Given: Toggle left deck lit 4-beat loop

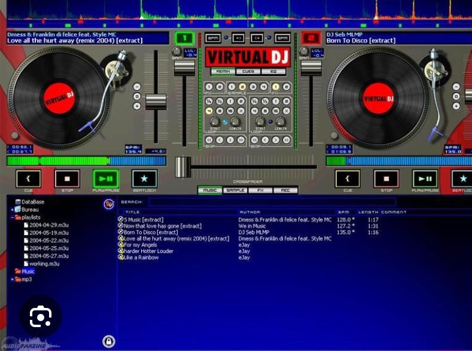Looking at the screenshot, I should (209, 111).
